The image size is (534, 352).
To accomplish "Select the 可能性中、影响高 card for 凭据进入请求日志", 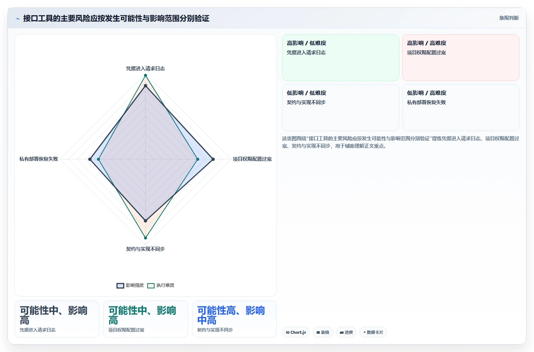I will 57,319.
